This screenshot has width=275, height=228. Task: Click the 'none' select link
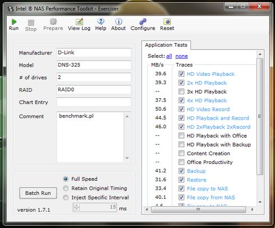coord(181,56)
